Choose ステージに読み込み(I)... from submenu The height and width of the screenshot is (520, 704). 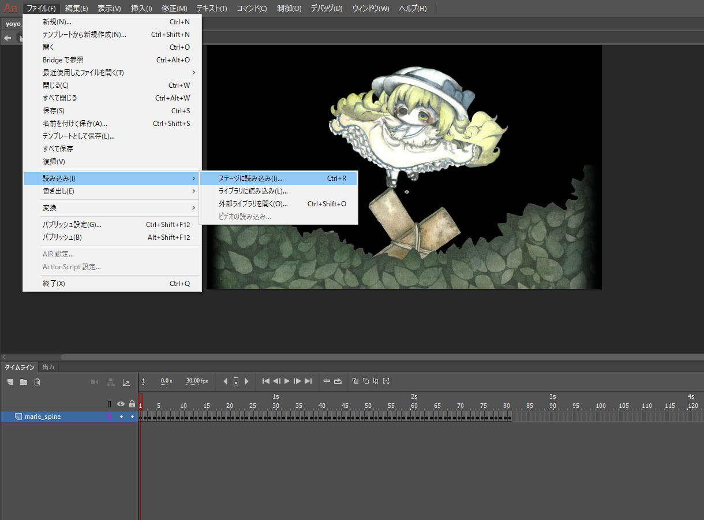click(x=278, y=179)
